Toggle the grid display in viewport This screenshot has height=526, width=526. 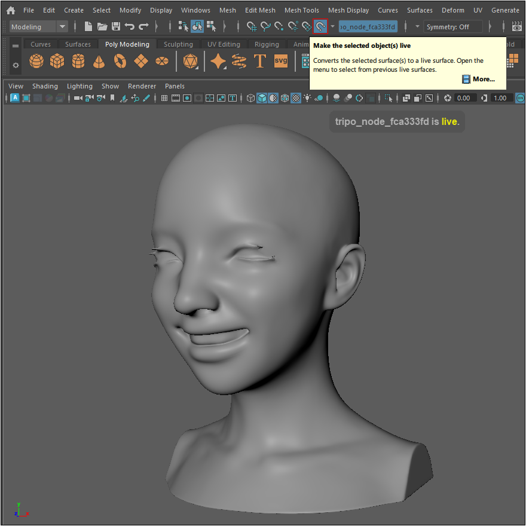pyautogui.click(x=164, y=98)
